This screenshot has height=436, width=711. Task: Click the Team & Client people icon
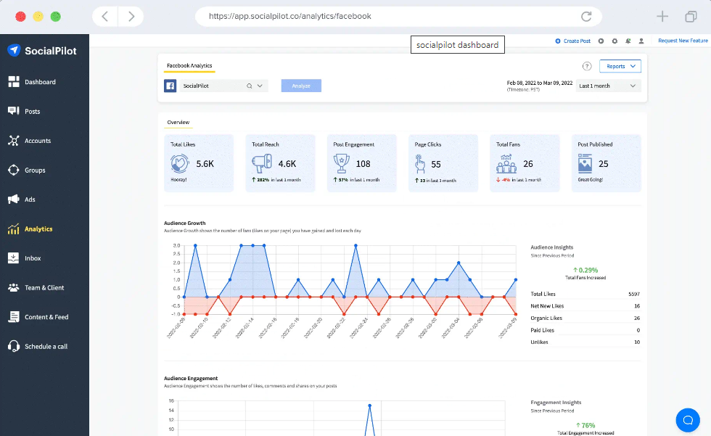[x=14, y=287]
